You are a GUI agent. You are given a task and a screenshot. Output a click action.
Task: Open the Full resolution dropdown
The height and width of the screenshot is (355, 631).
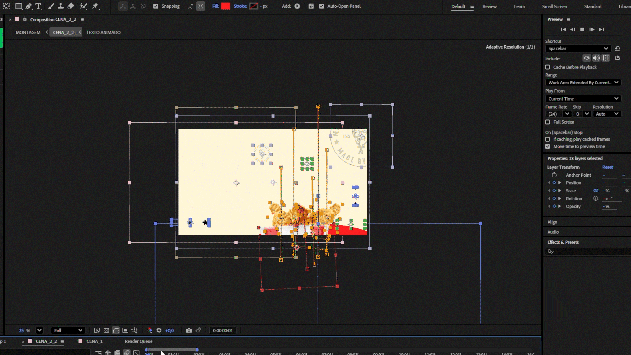click(68, 330)
